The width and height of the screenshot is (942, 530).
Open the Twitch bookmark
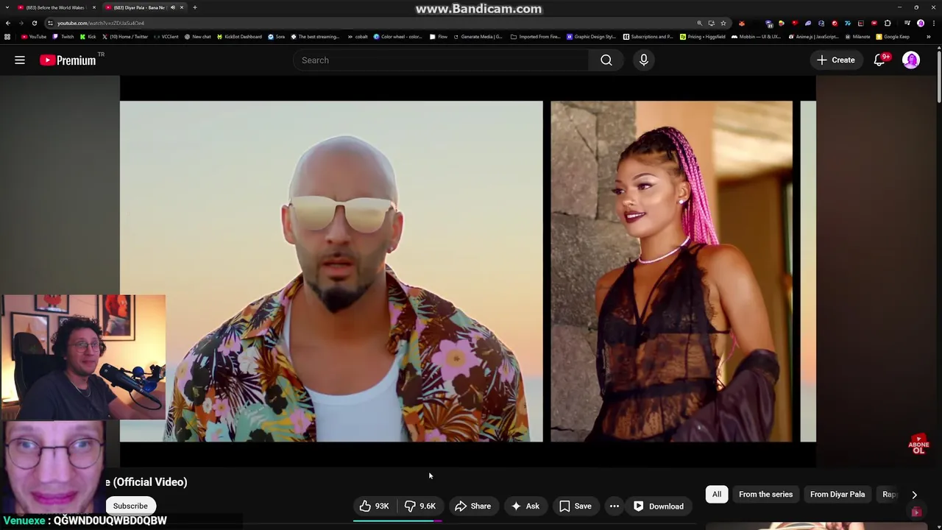tap(63, 36)
